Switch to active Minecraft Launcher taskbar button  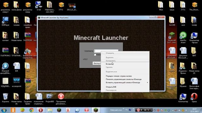96,110
